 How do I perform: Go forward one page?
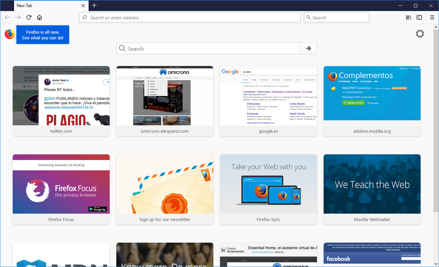pos(18,17)
